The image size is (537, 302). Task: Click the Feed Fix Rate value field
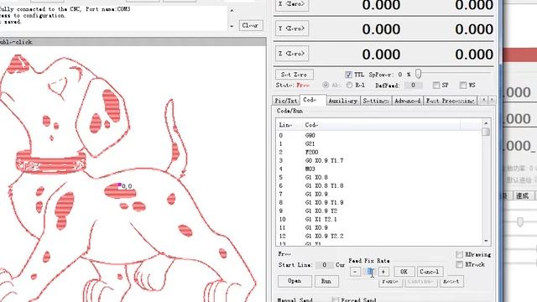point(369,272)
